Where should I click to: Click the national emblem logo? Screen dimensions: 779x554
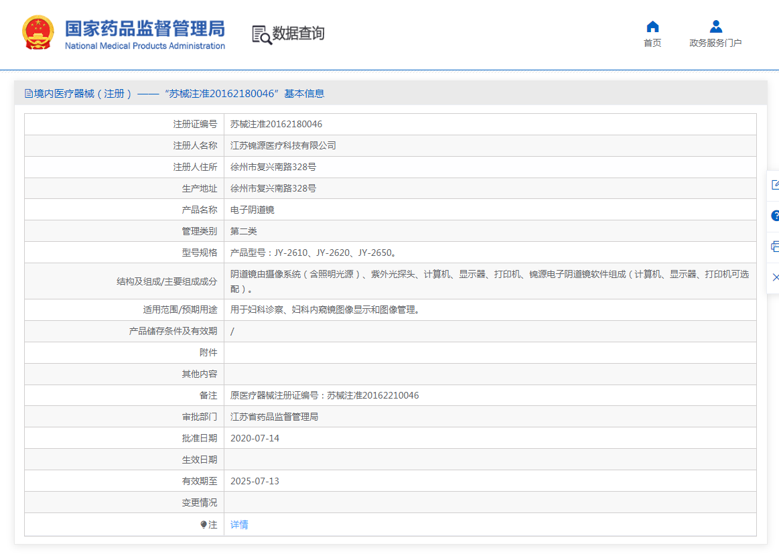point(38,33)
